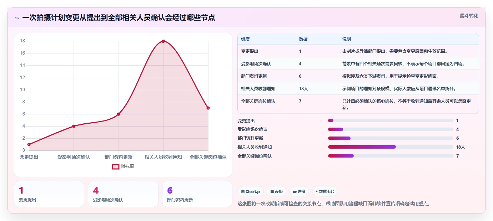Click the progress bar for 受影响场次确认
Viewport: 493px width, 221px height.
coord(391,129)
